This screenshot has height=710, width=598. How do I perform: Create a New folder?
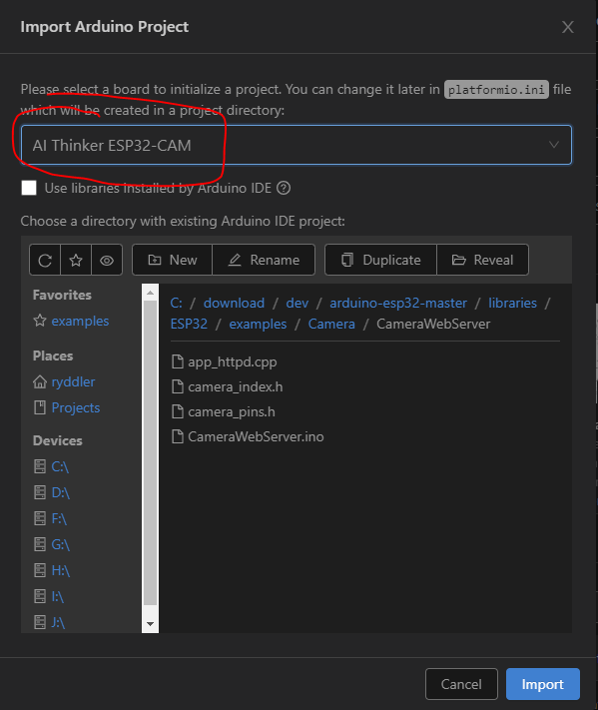click(x=172, y=260)
